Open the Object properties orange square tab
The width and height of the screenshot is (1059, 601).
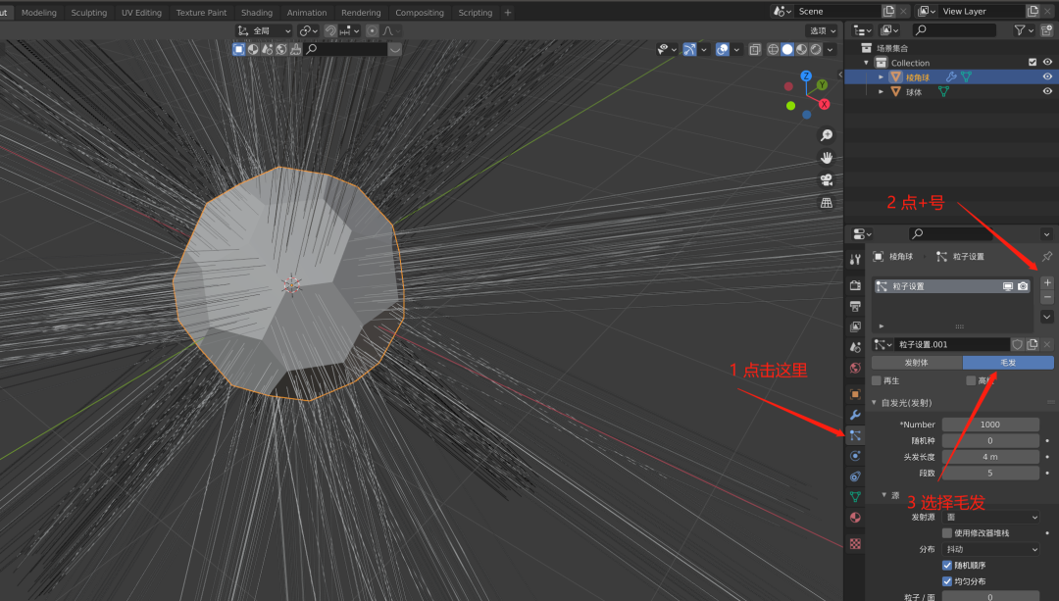click(x=855, y=394)
